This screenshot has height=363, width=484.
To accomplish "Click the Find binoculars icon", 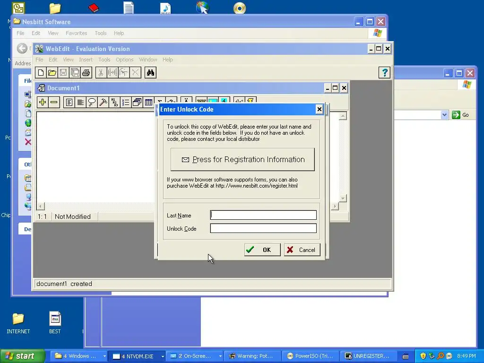I will click(150, 72).
